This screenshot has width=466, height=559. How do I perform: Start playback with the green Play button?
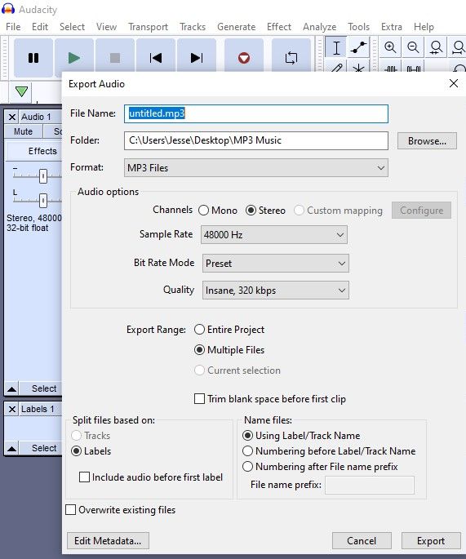(74, 57)
